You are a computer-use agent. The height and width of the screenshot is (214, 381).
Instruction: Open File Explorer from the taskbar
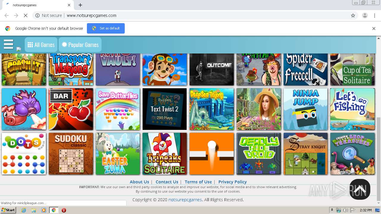point(34,210)
